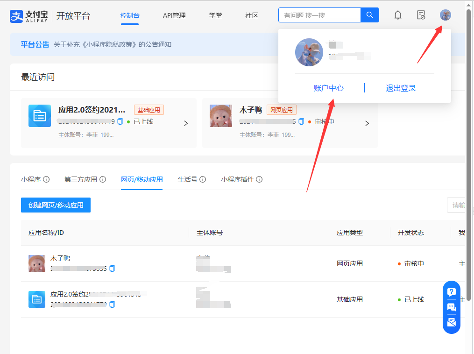
Task: Expand the 应用2.0签约2021 app card arrow
Action: pos(185,123)
